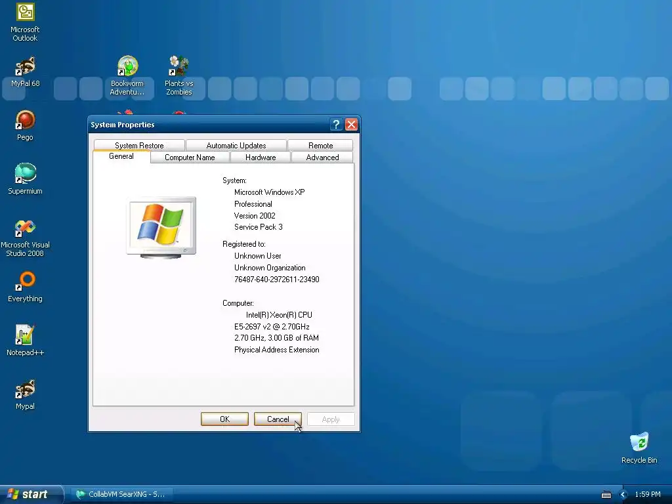
Task: Open the Computer Name tab
Action: tap(190, 157)
